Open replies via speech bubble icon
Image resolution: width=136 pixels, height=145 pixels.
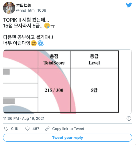pos(27,129)
